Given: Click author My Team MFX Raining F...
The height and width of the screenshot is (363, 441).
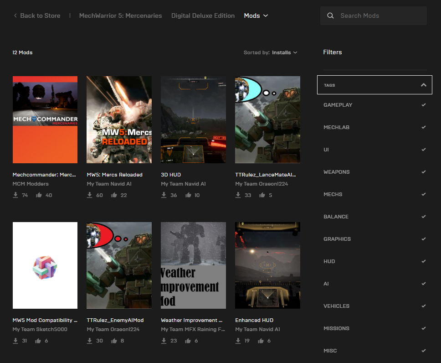Looking at the screenshot, I should coord(193,330).
